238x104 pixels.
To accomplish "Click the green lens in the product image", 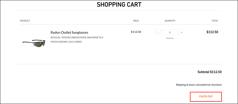I will (40, 44).
